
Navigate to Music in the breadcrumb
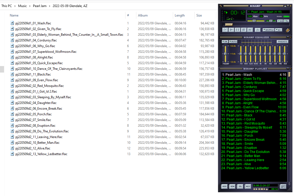[x=22, y=6]
